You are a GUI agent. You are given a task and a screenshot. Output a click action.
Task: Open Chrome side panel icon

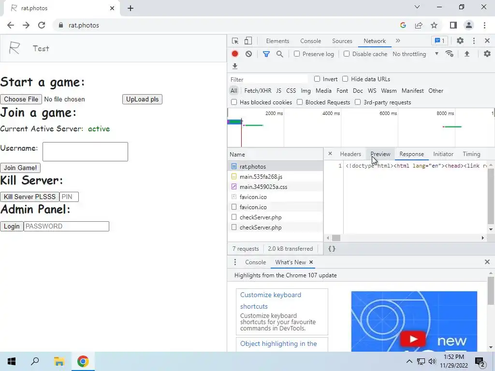(453, 25)
